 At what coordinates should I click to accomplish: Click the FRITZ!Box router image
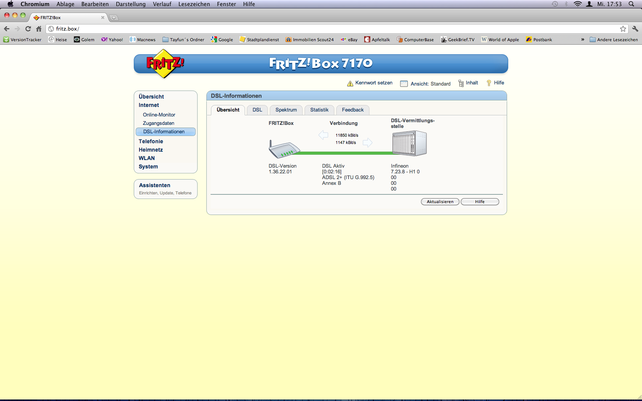tap(284, 149)
